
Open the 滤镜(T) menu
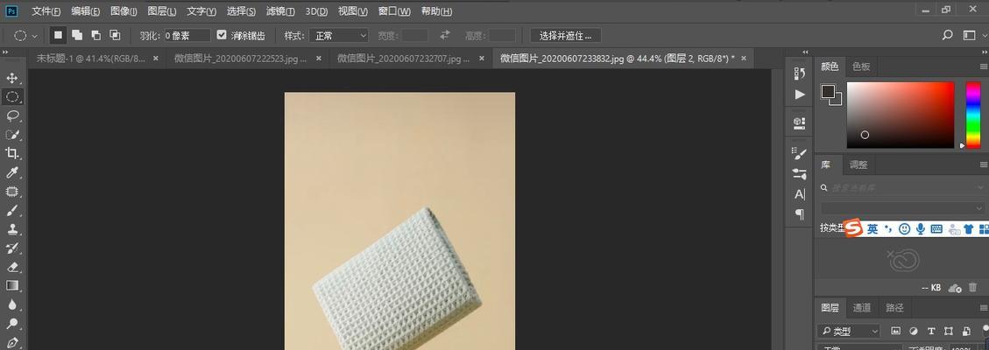click(x=280, y=11)
